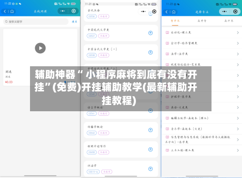Click the 00538 code tag
The image size is (242, 178).
coord(91,55)
